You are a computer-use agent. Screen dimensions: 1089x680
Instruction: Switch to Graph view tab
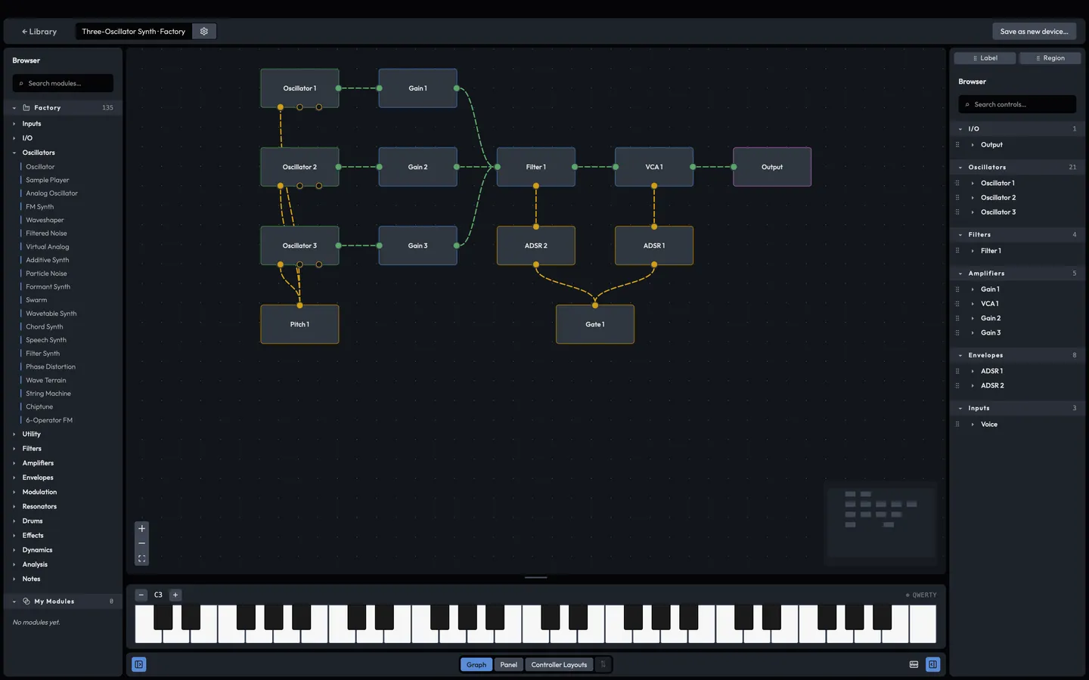[476, 665]
